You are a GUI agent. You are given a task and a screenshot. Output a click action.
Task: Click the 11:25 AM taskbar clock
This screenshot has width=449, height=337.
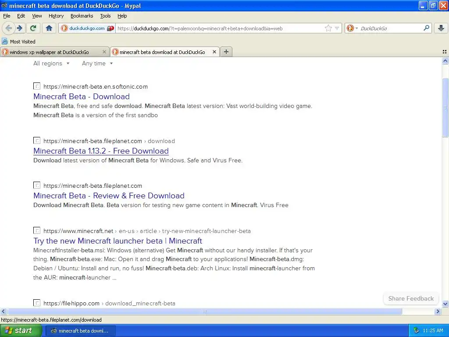[433, 331]
